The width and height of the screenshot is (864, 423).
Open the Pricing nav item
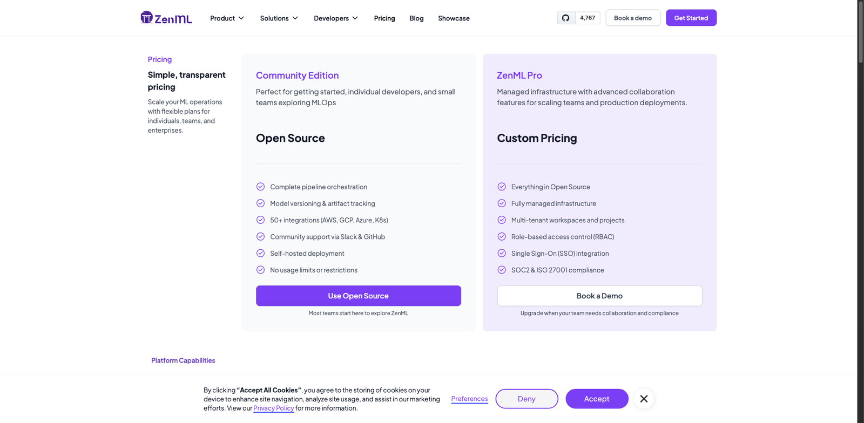coord(384,18)
